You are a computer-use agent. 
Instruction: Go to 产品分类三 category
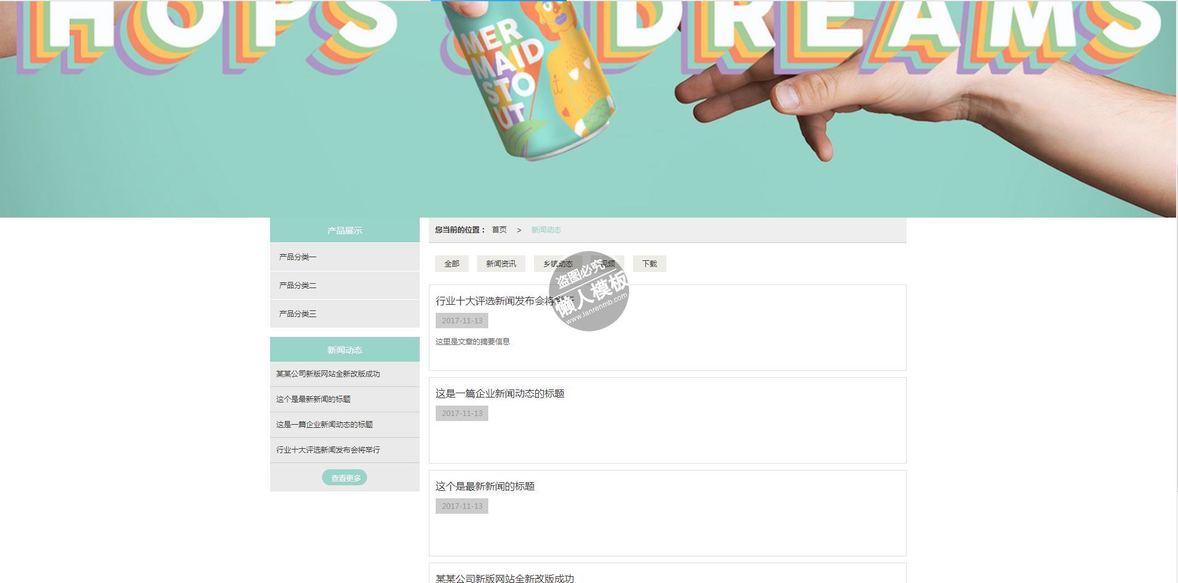(298, 314)
